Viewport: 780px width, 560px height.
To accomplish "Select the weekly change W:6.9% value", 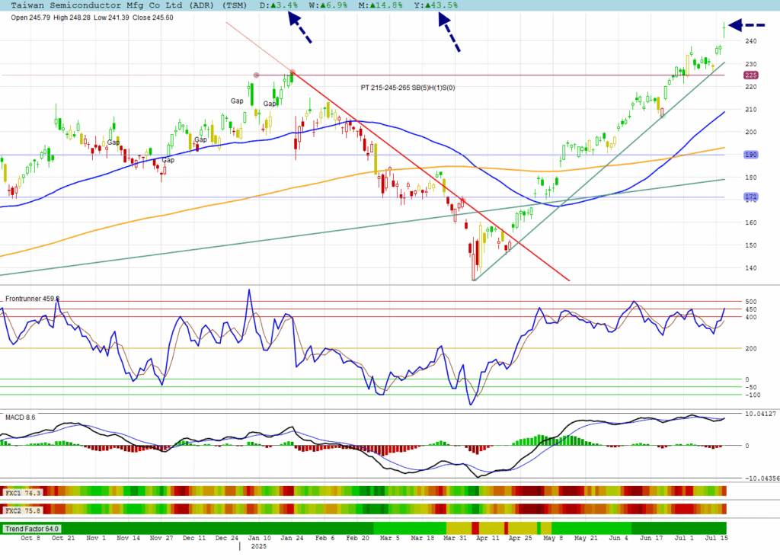I will [328, 5].
